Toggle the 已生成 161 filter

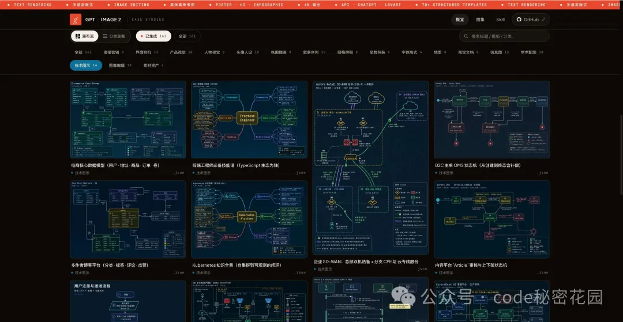click(153, 36)
